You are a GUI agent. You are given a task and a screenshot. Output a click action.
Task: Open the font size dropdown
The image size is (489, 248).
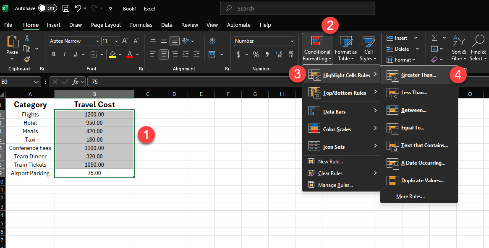(115, 41)
